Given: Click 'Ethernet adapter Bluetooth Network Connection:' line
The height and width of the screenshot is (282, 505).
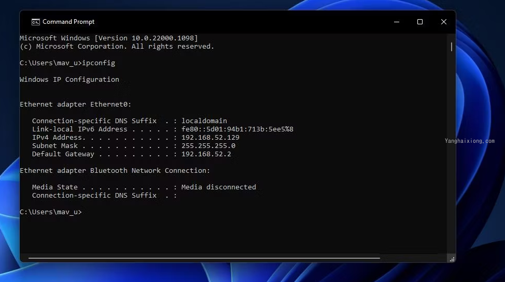Looking at the screenshot, I should [x=115, y=171].
